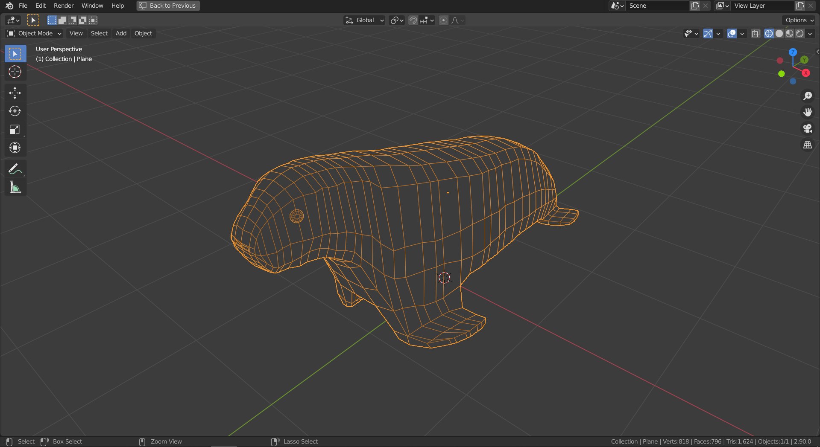Choose the Scale tool
The height and width of the screenshot is (447, 820).
[15, 129]
